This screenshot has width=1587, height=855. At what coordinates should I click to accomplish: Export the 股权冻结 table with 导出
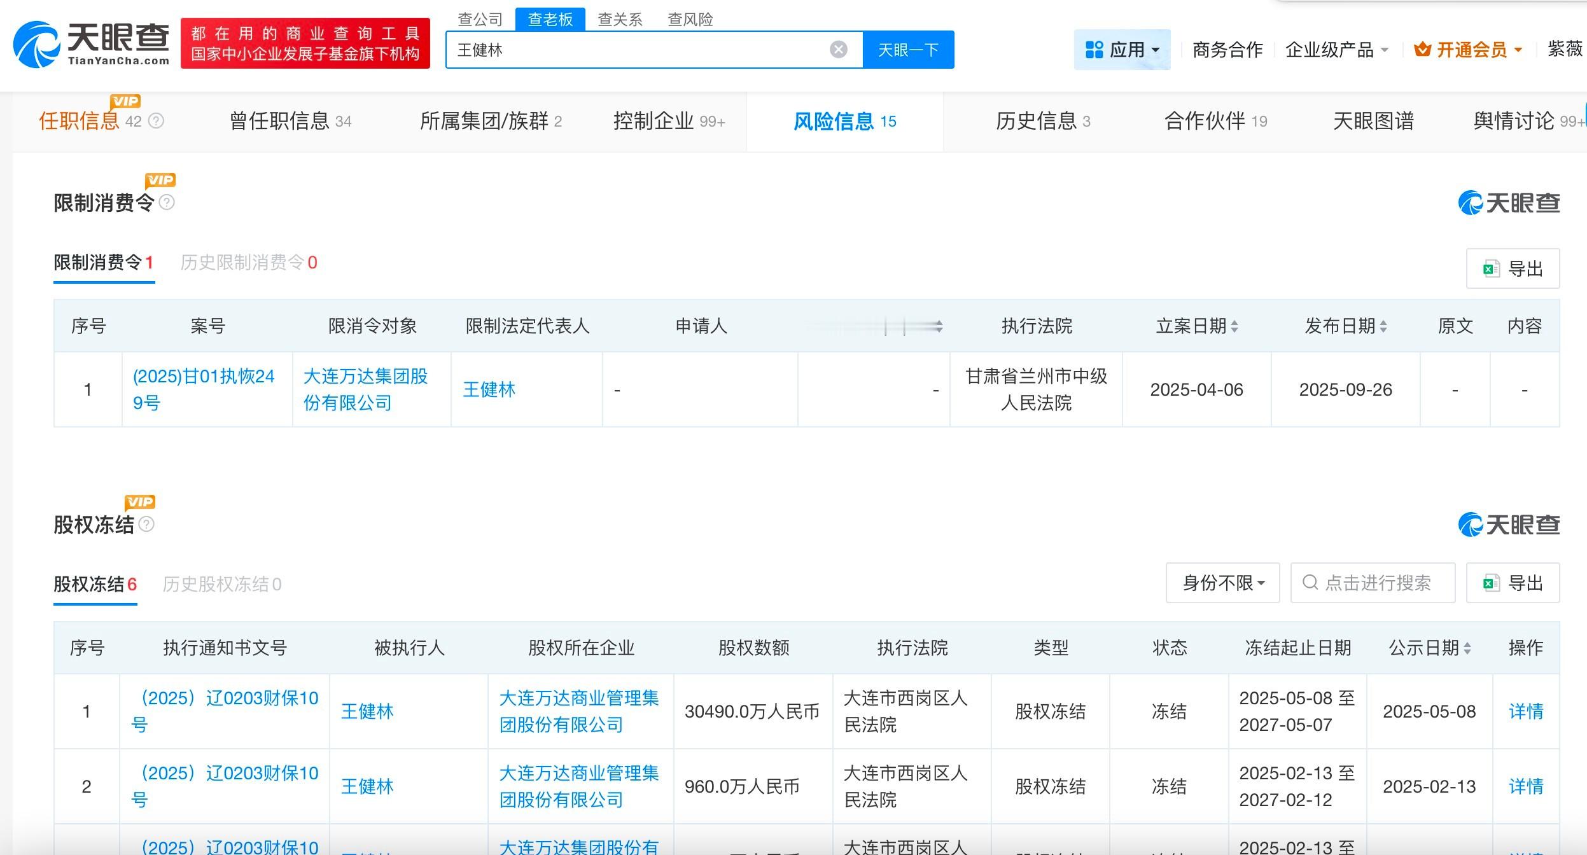[1513, 583]
